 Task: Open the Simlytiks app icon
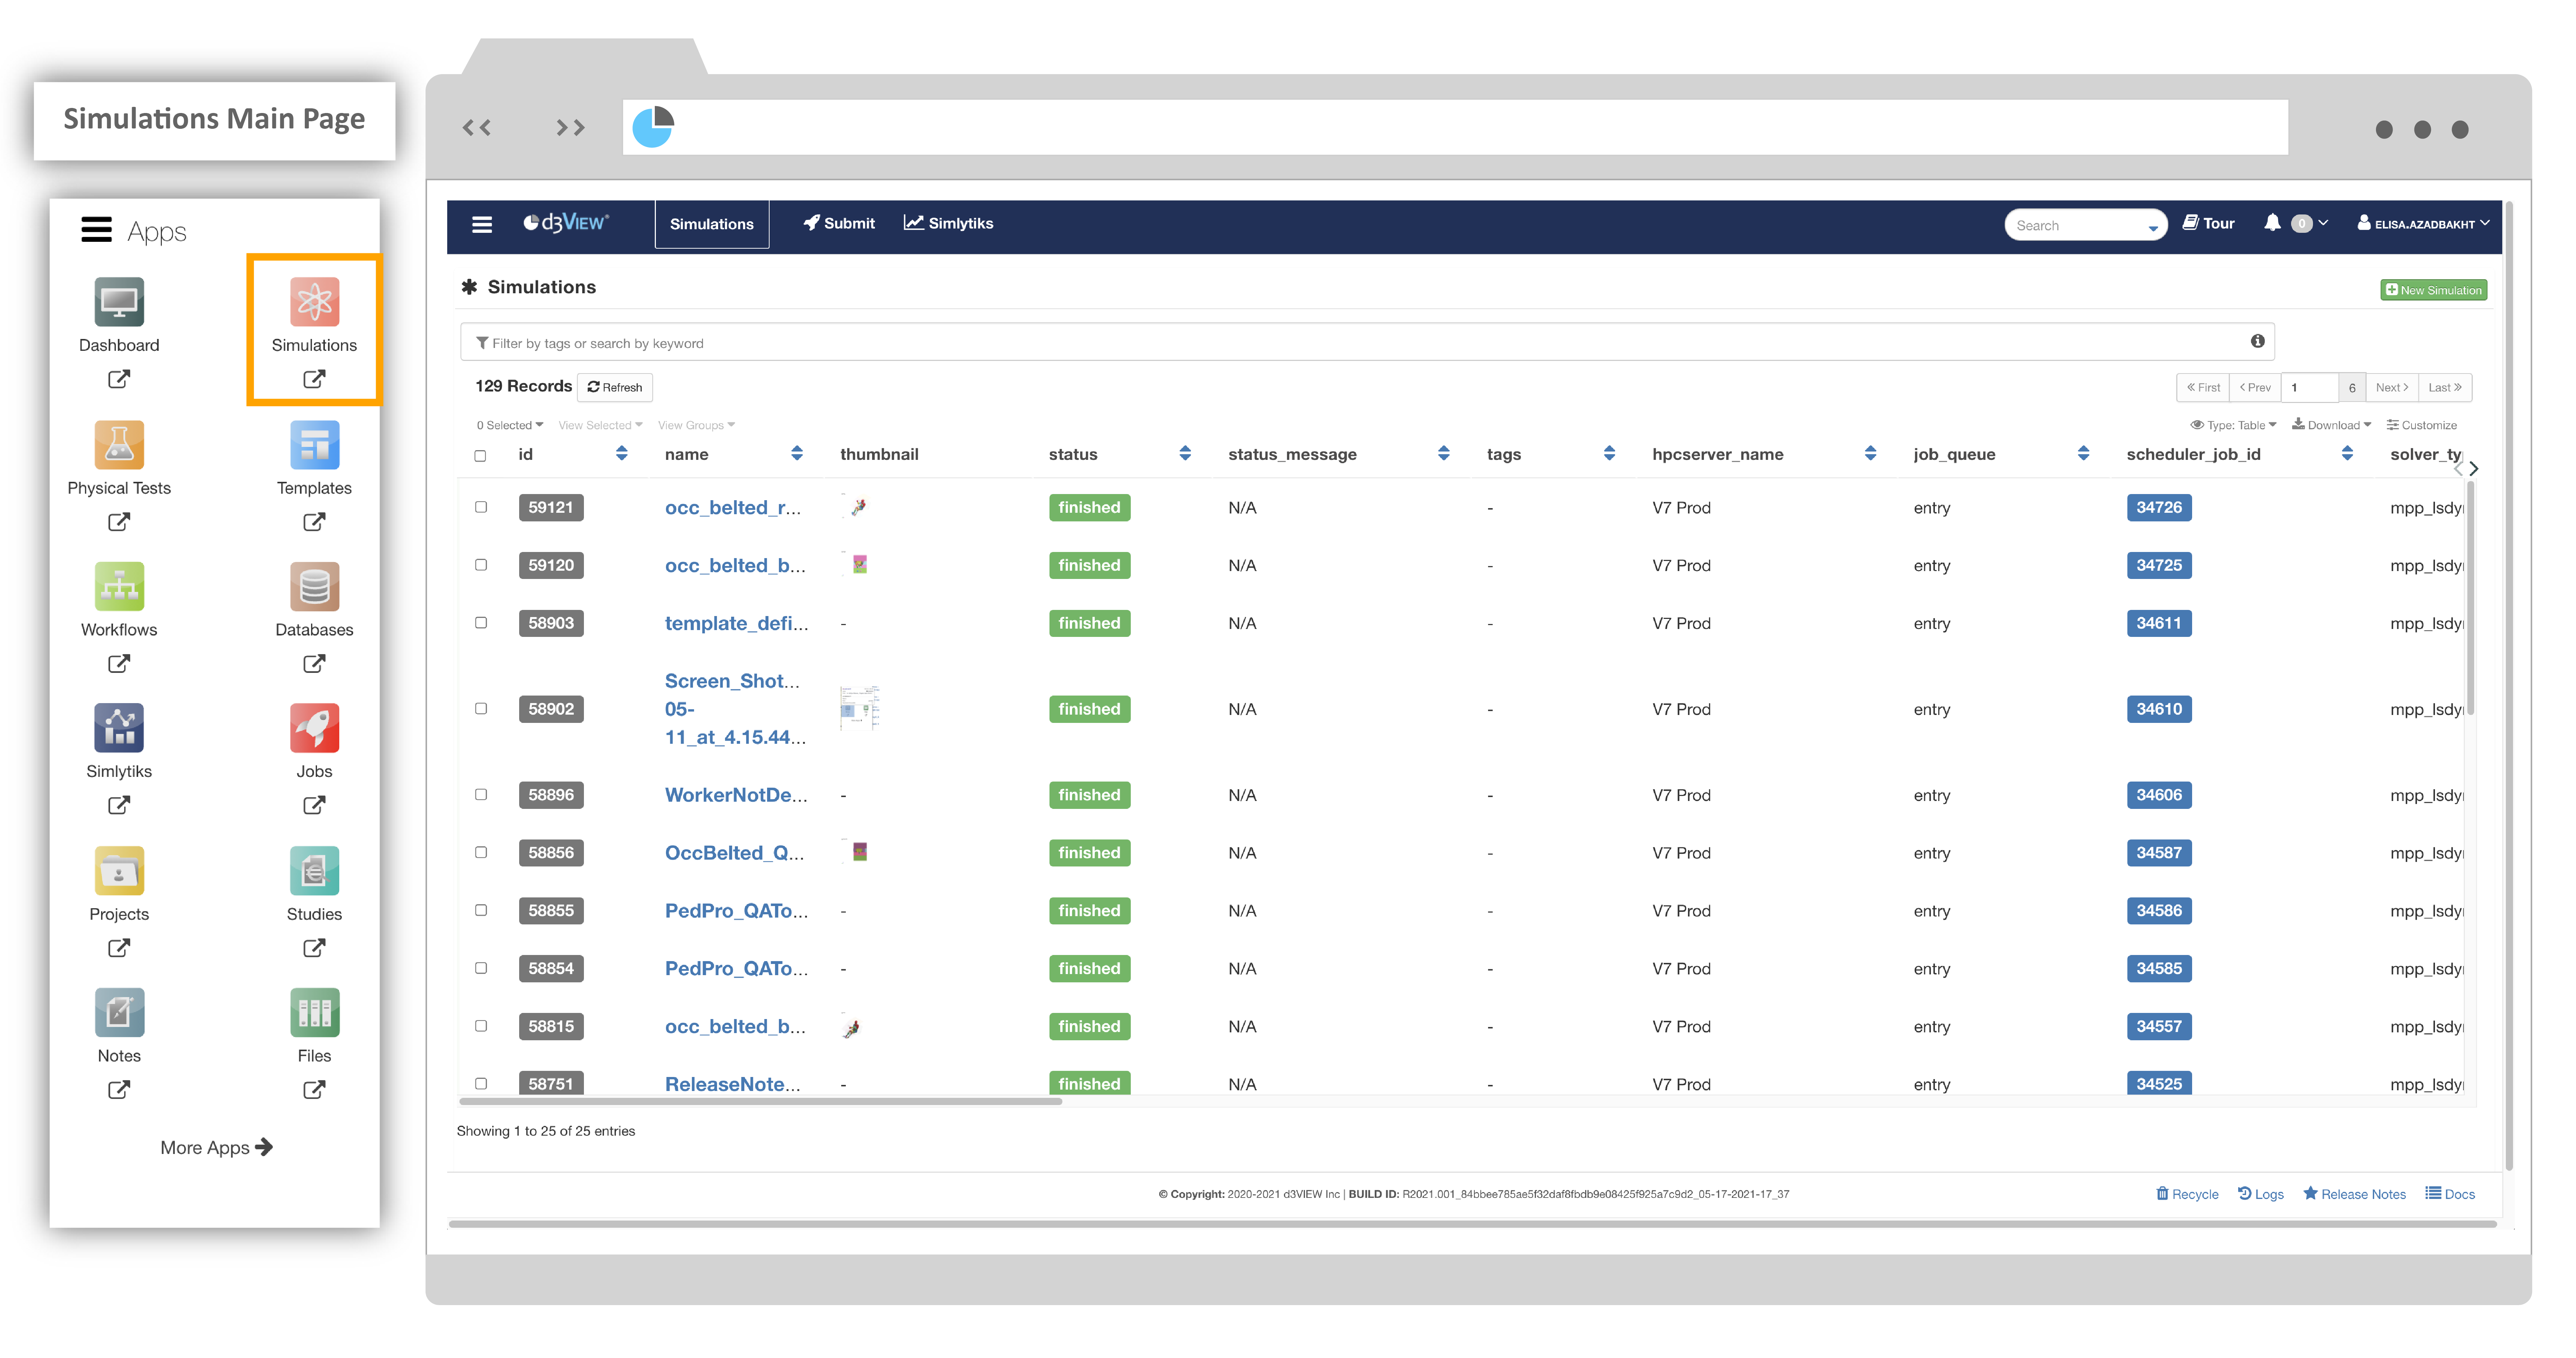tap(119, 728)
